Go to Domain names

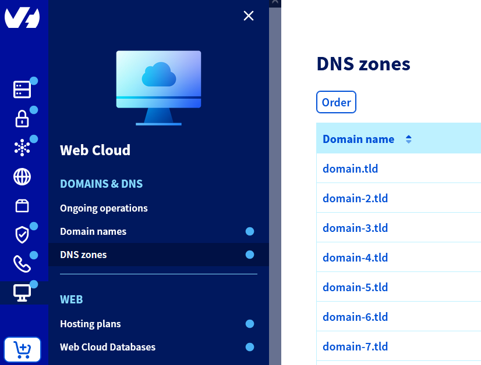click(x=93, y=231)
